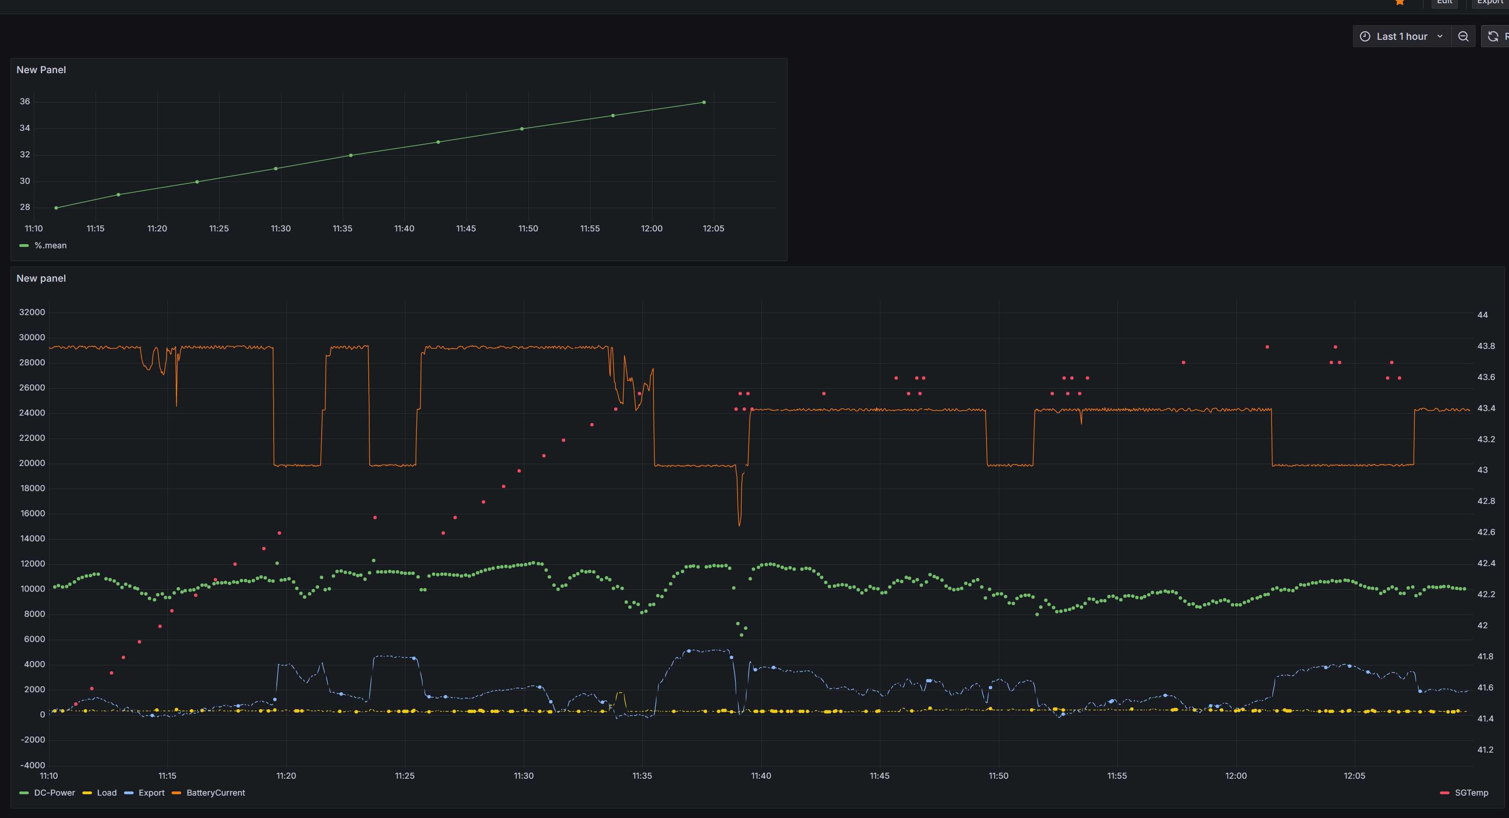Click the red SGTemp color swatch
This screenshot has height=818, width=1509.
[1444, 793]
